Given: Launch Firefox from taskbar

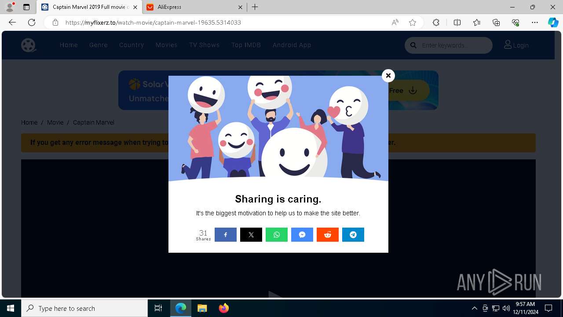Looking at the screenshot, I should pos(223,308).
